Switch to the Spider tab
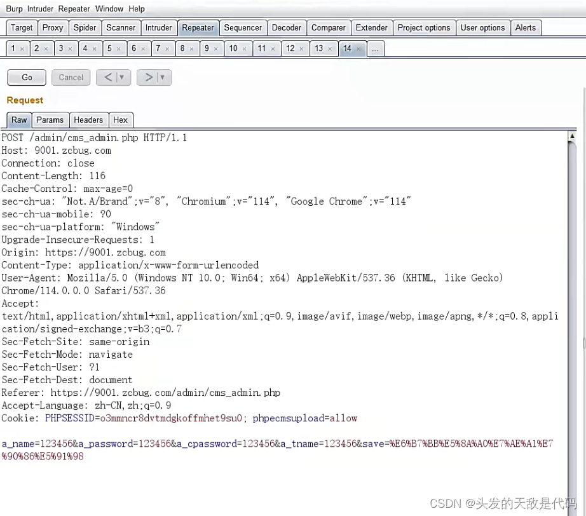The height and width of the screenshot is (516, 586). [x=85, y=28]
